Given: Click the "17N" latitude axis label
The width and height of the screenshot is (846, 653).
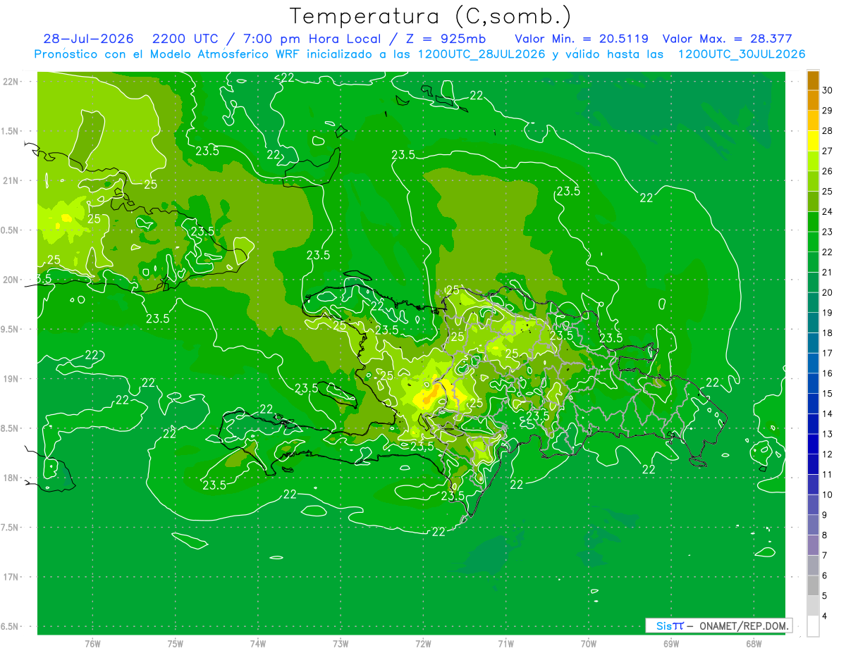Looking at the screenshot, I should click(x=11, y=577).
